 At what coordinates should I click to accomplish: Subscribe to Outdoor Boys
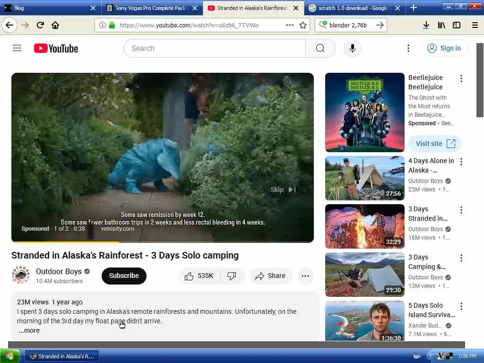point(124,276)
